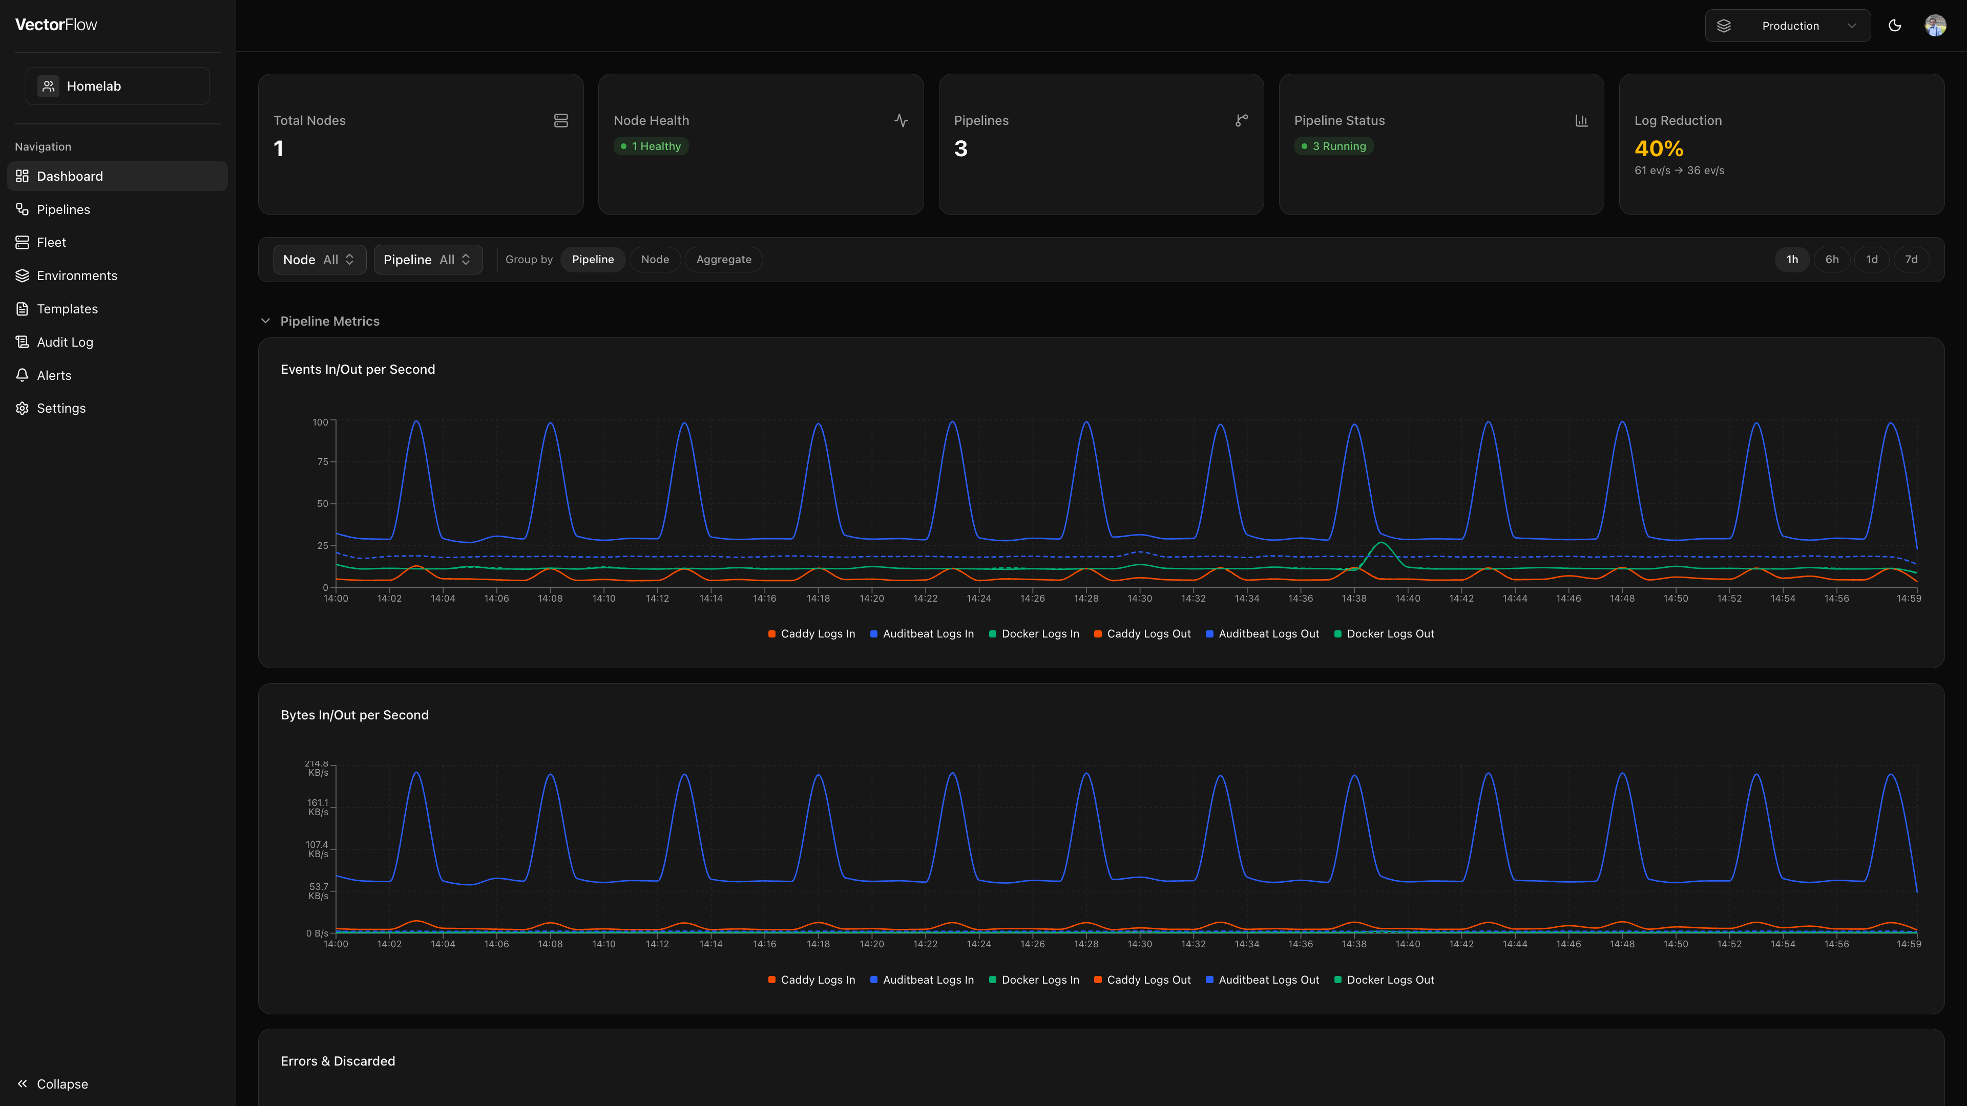Open the Audit Log page

(x=65, y=342)
